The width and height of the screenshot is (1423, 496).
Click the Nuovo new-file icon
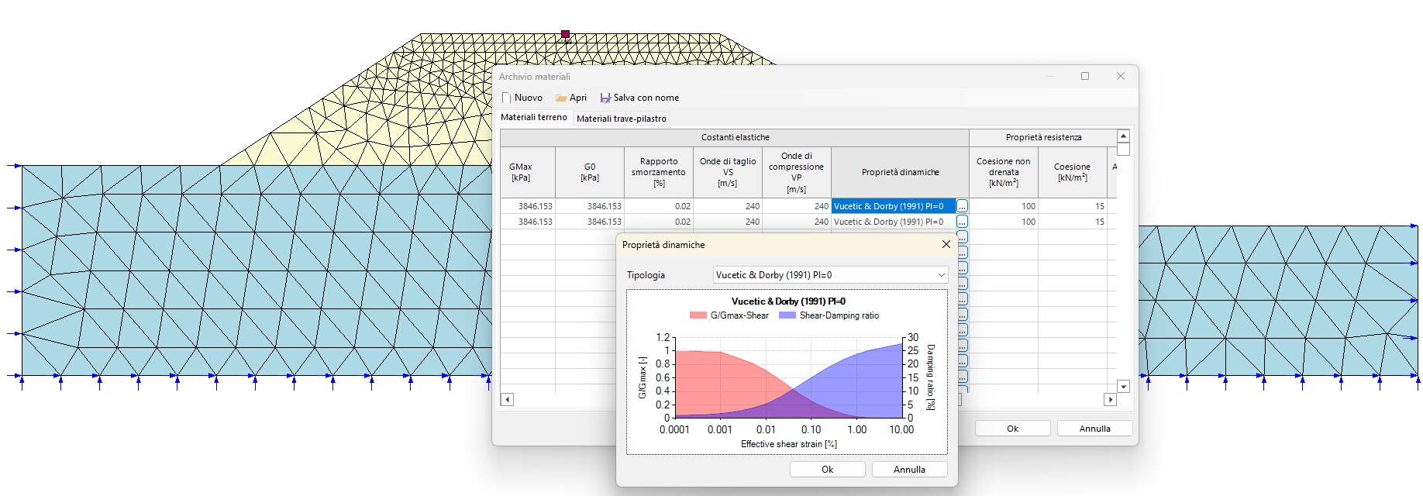507,98
